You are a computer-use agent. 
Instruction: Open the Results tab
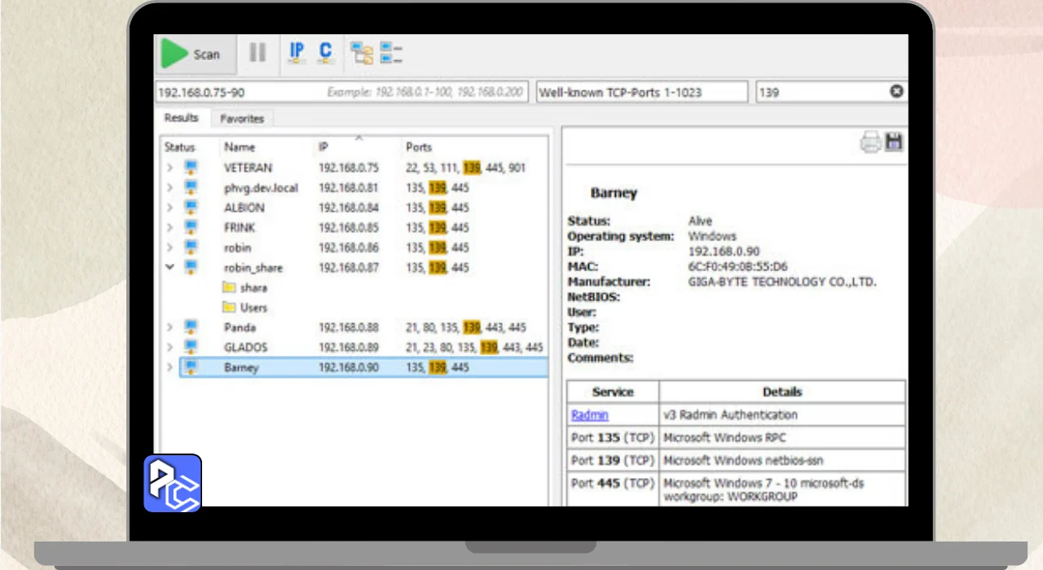[182, 118]
